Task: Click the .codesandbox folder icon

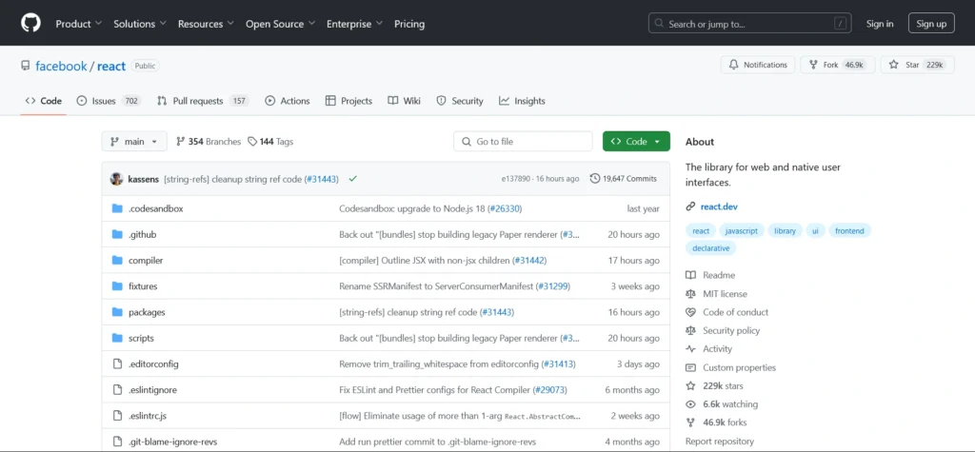Action: pyautogui.click(x=117, y=208)
